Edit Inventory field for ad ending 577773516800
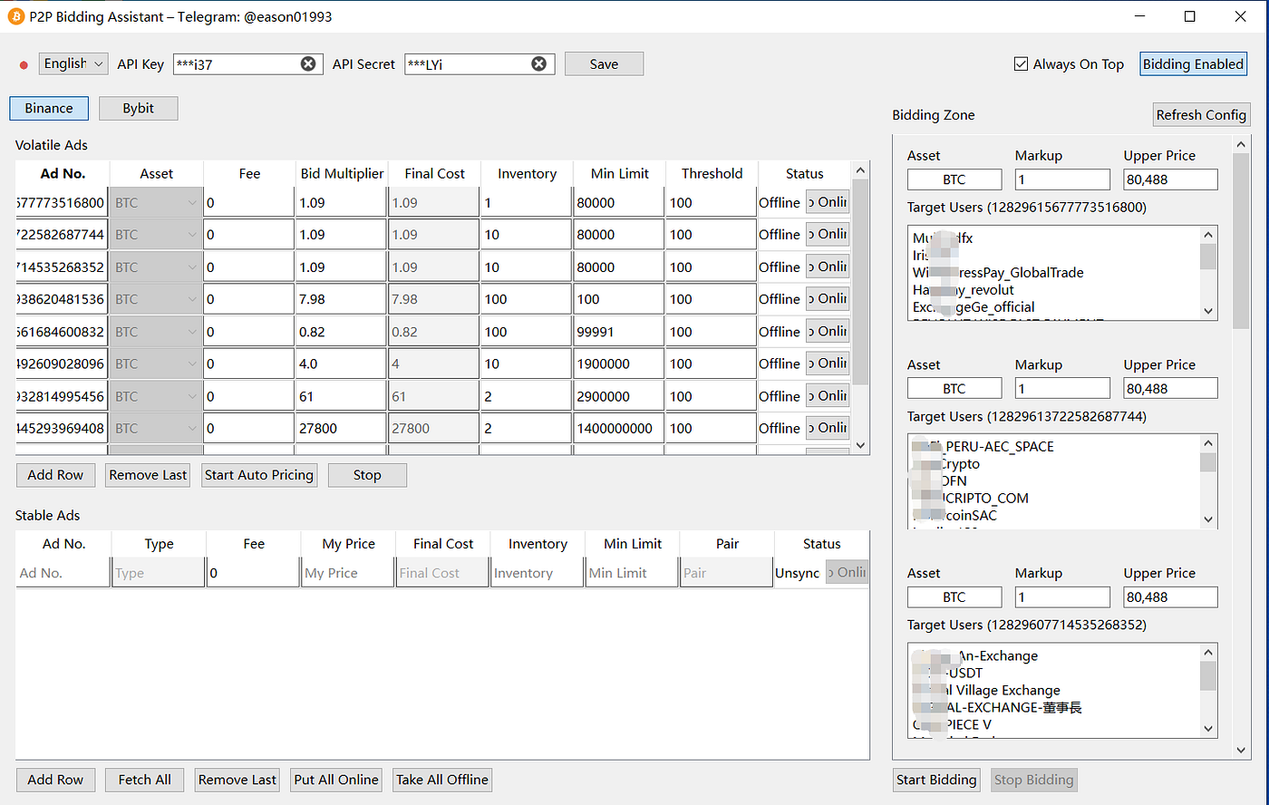 526,202
